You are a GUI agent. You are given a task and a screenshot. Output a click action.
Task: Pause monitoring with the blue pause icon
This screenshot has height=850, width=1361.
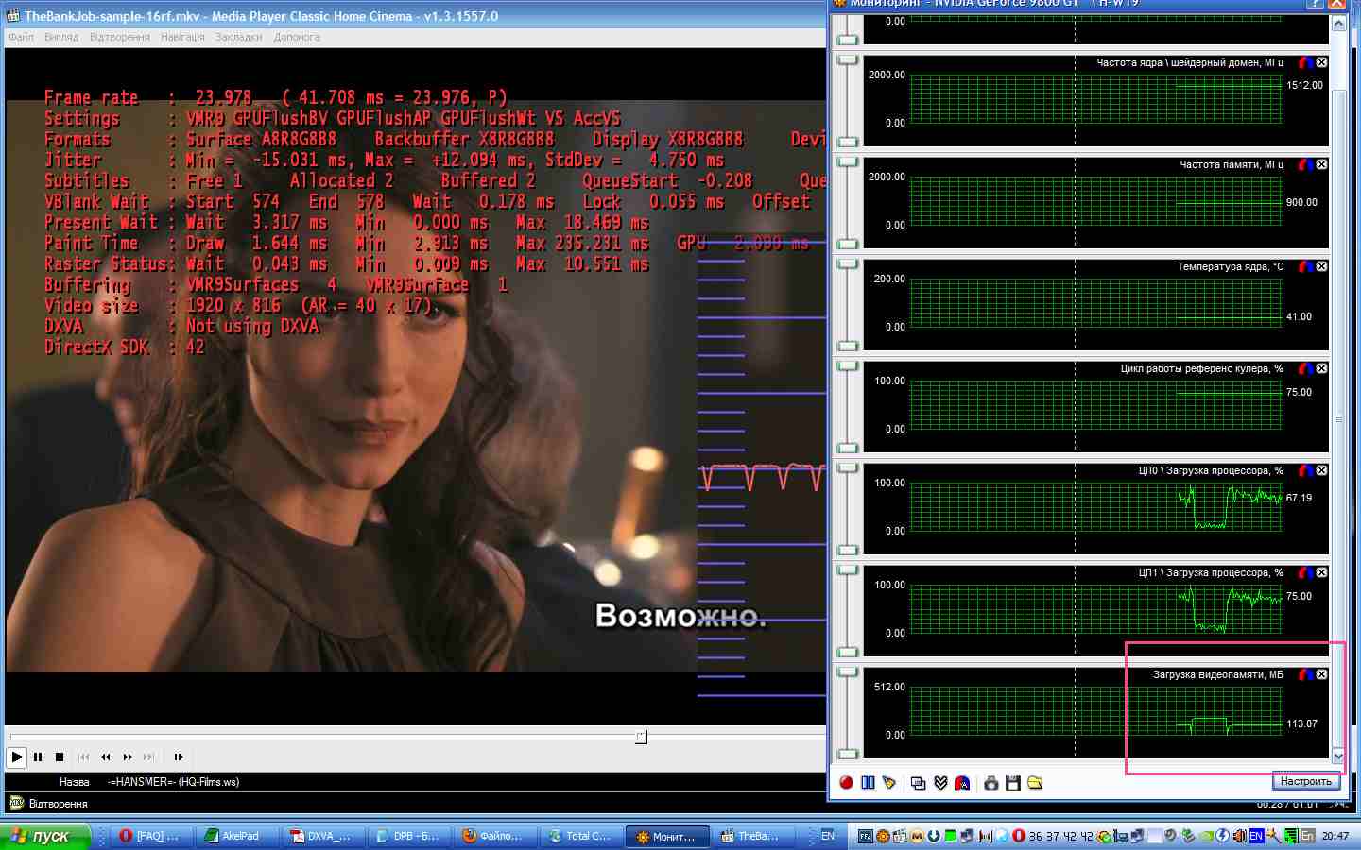[x=868, y=782]
